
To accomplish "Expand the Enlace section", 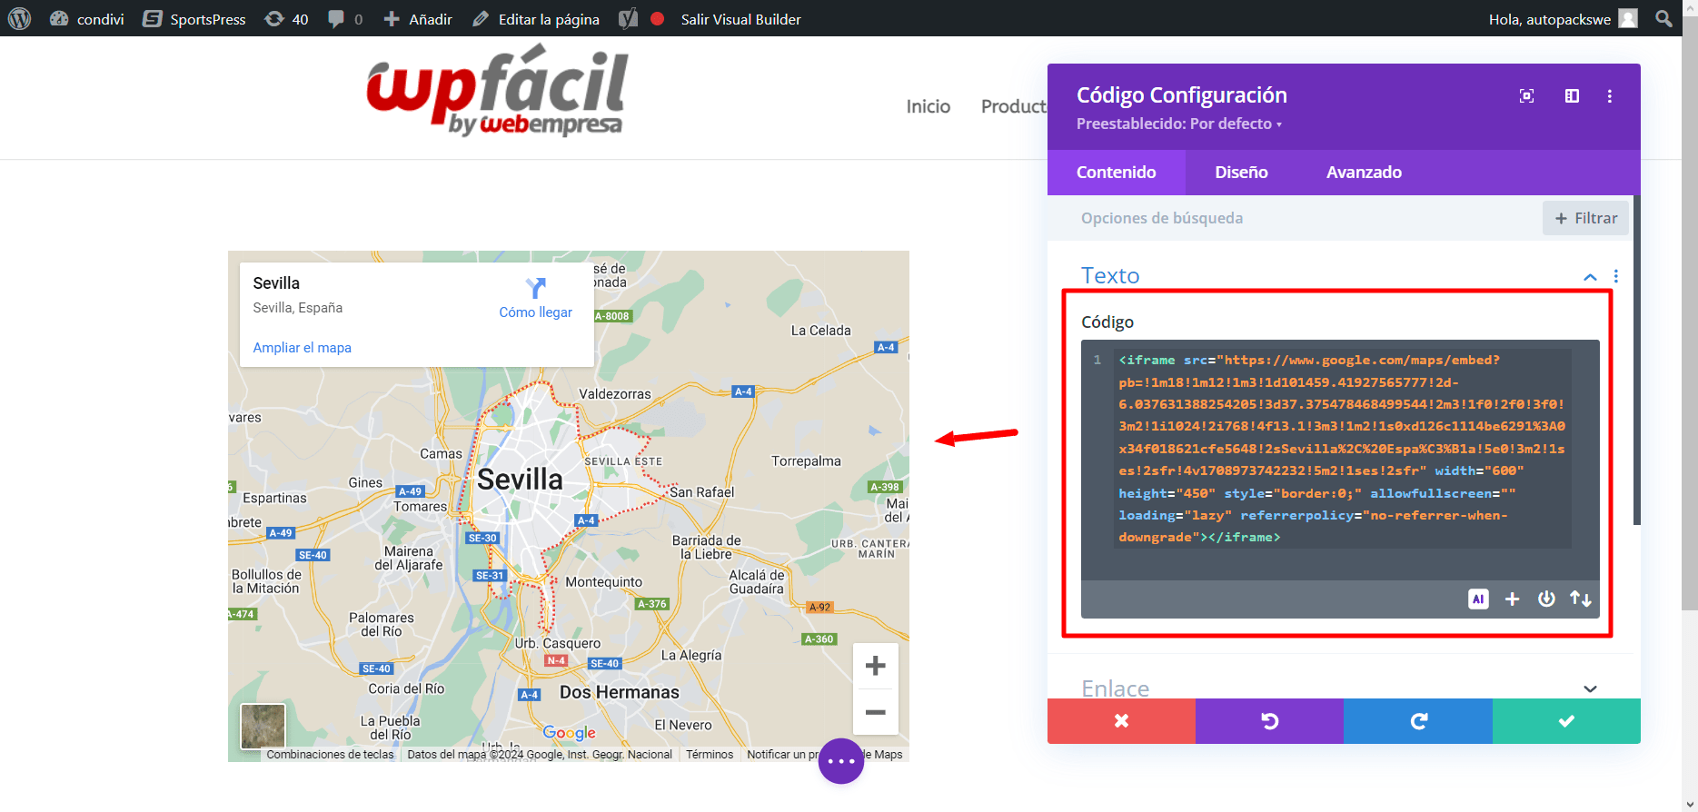I will [x=1339, y=688].
